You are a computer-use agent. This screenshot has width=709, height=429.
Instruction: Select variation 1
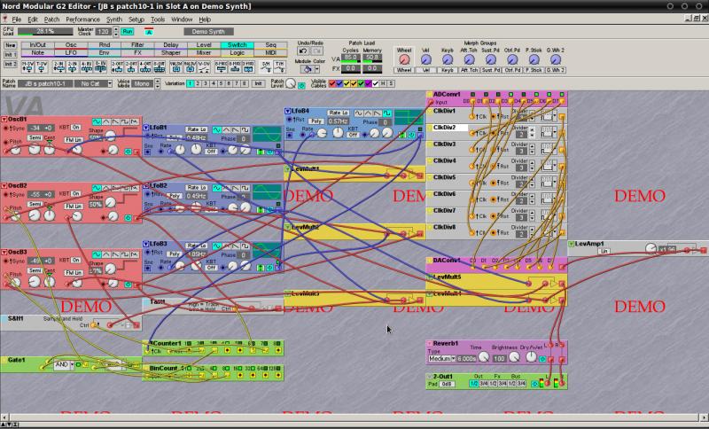191,83
